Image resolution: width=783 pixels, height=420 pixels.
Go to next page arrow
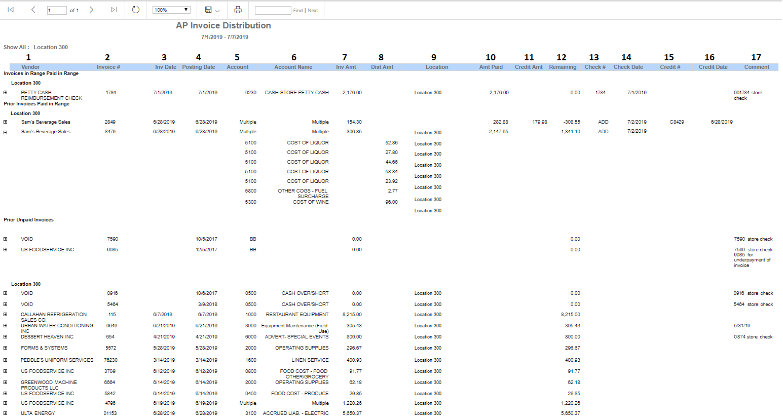(x=91, y=10)
